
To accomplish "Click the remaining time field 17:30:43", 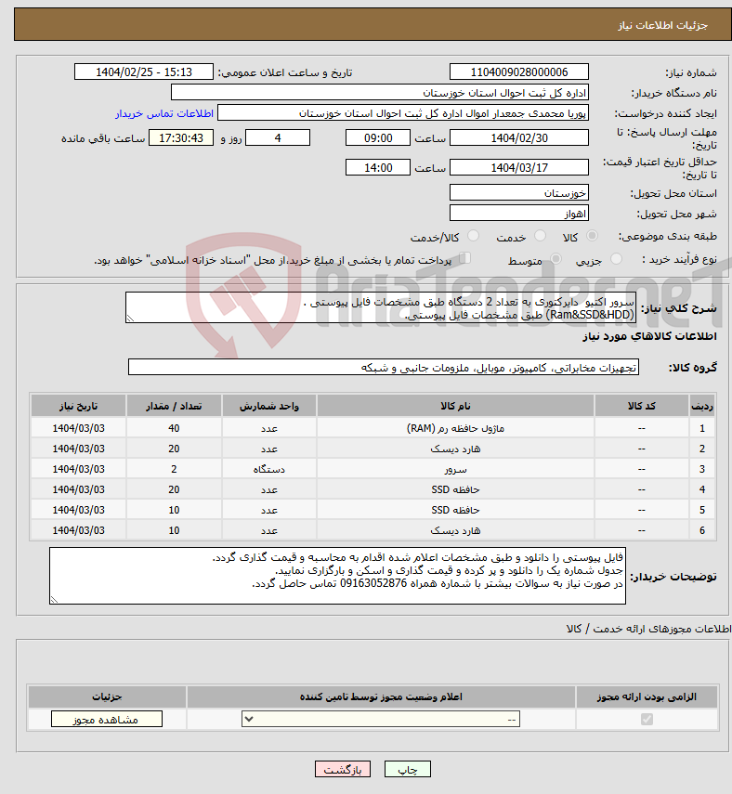I will (181, 137).
